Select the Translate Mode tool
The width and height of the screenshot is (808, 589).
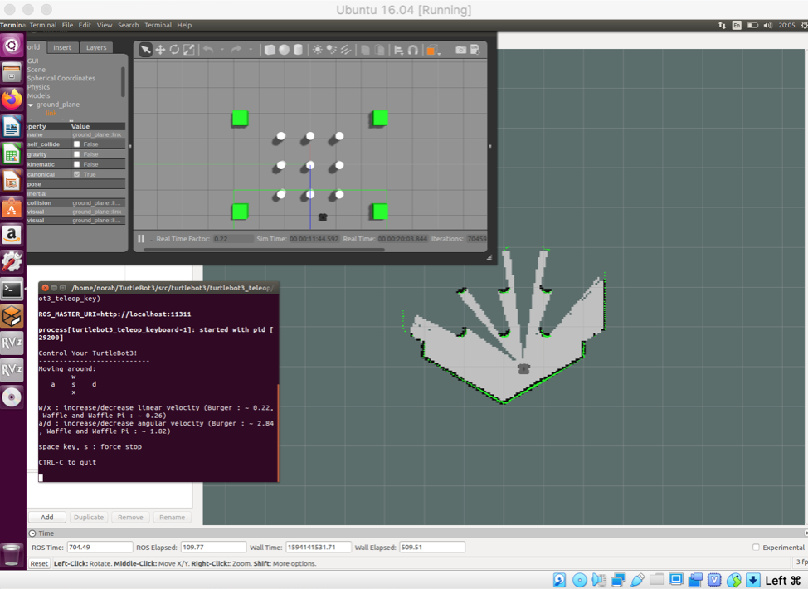pos(159,49)
